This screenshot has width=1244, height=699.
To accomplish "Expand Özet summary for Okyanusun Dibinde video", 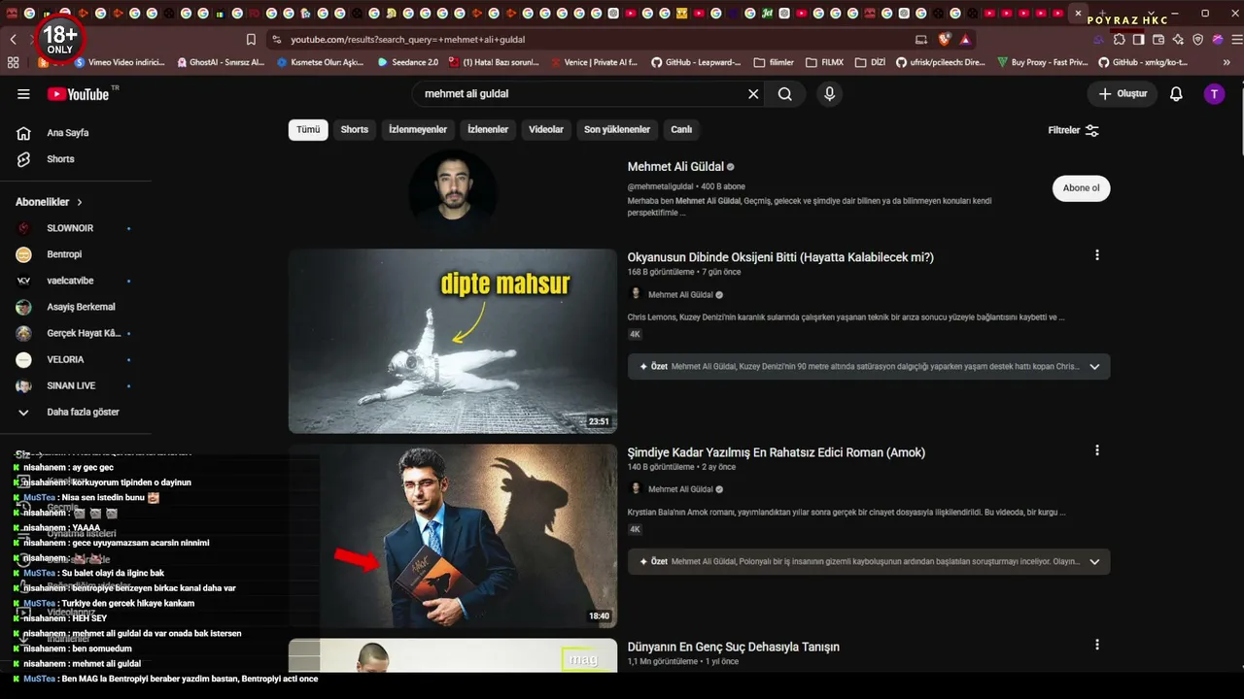I will [x=1094, y=367].
